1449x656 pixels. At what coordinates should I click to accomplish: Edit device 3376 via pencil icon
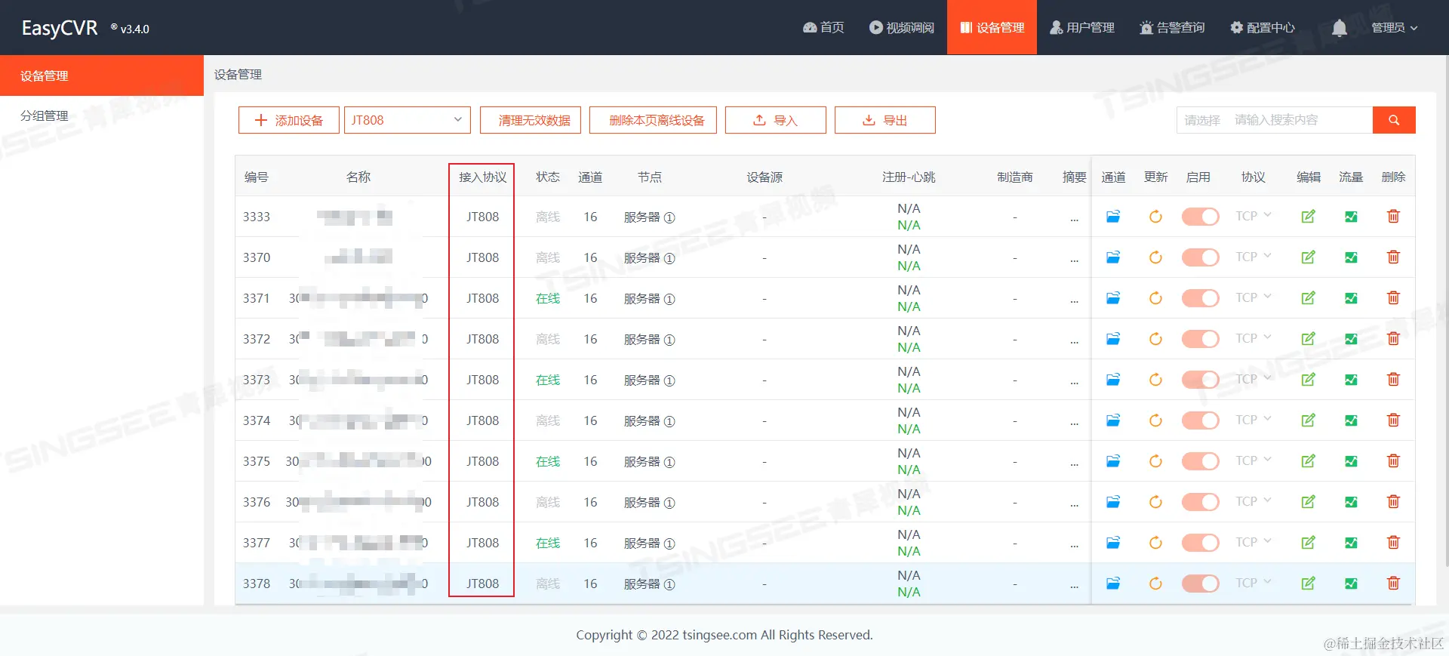tap(1309, 502)
